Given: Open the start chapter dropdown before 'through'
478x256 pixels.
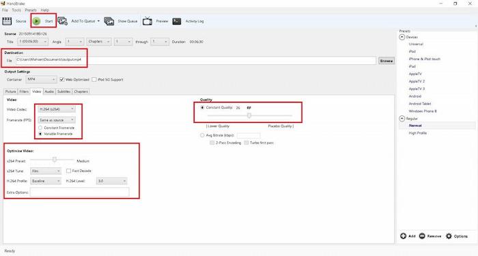Looking at the screenshot, I should coord(123,42).
